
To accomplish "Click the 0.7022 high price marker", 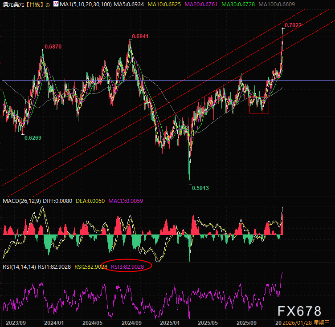I will (293, 25).
